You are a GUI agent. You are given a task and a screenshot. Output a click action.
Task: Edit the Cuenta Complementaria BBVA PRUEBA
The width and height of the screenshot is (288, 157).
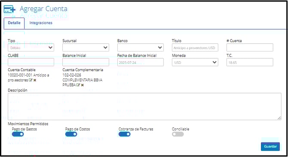pos(78,85)
